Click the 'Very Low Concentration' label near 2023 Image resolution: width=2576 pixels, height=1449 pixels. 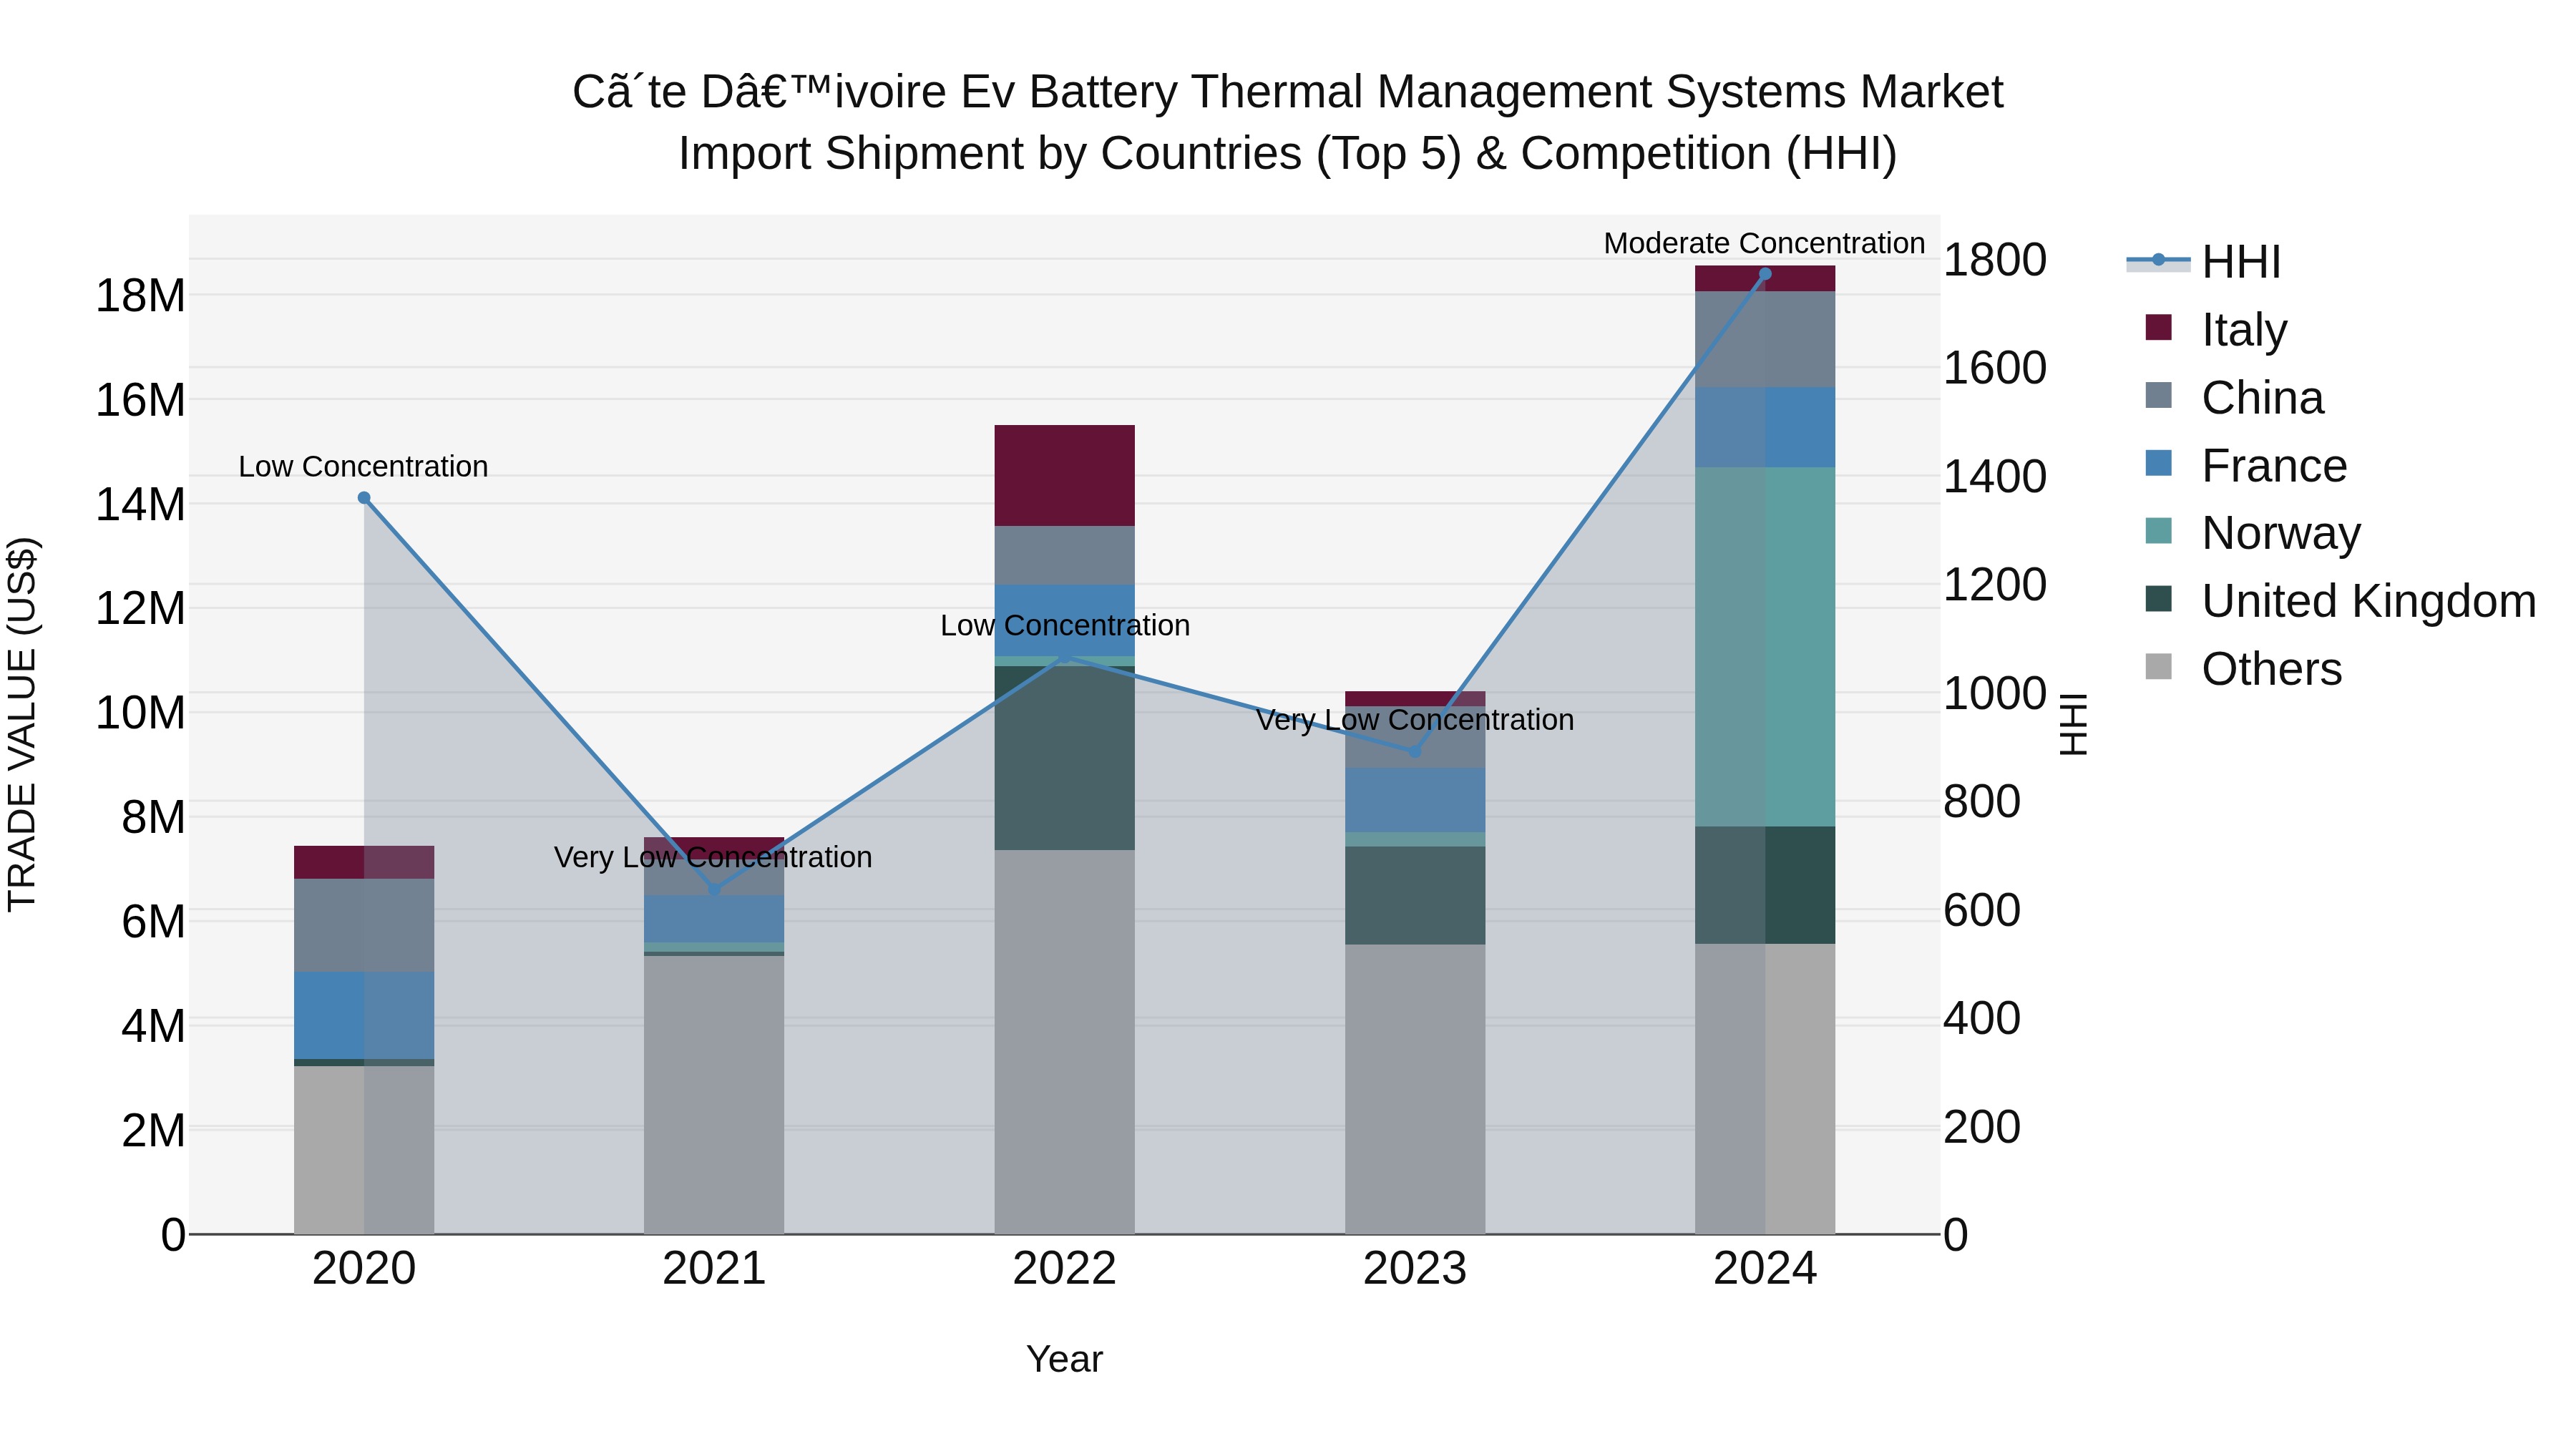(1415, 720)
